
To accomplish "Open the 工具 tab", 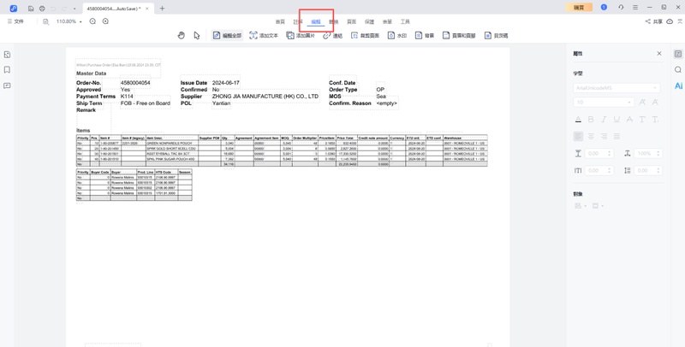I will pos(405,21).
